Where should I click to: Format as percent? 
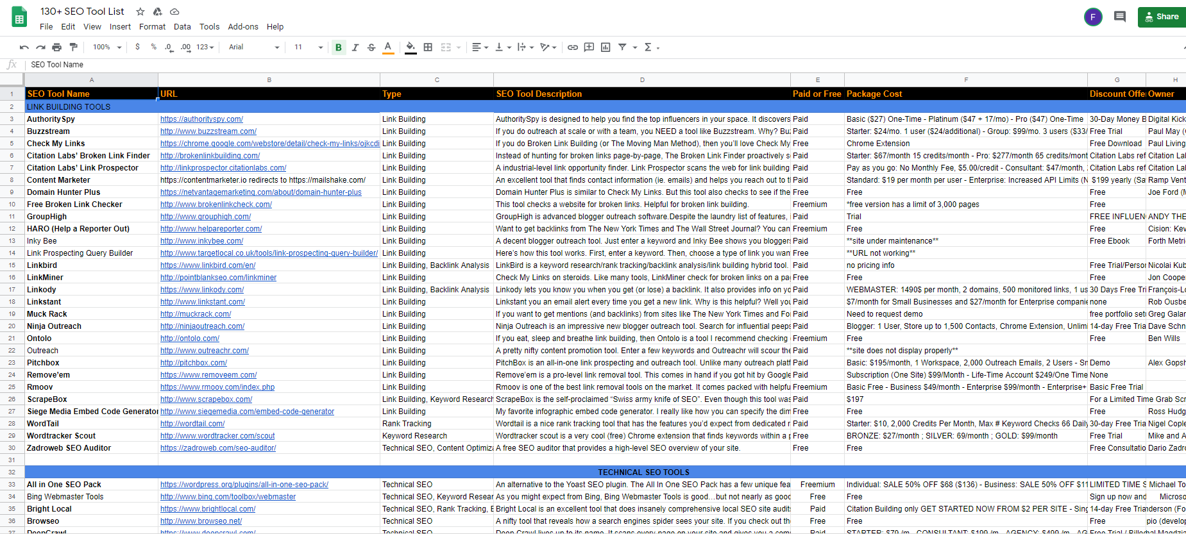pos(153,47)
